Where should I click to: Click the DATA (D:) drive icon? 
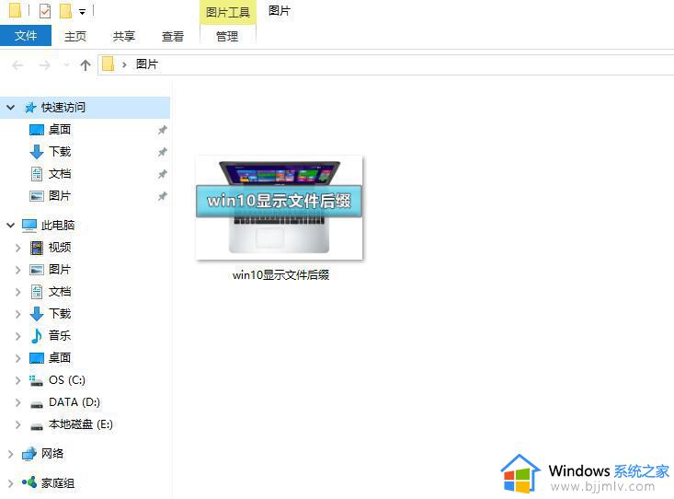pyautogui.click(x=37, y=404)
